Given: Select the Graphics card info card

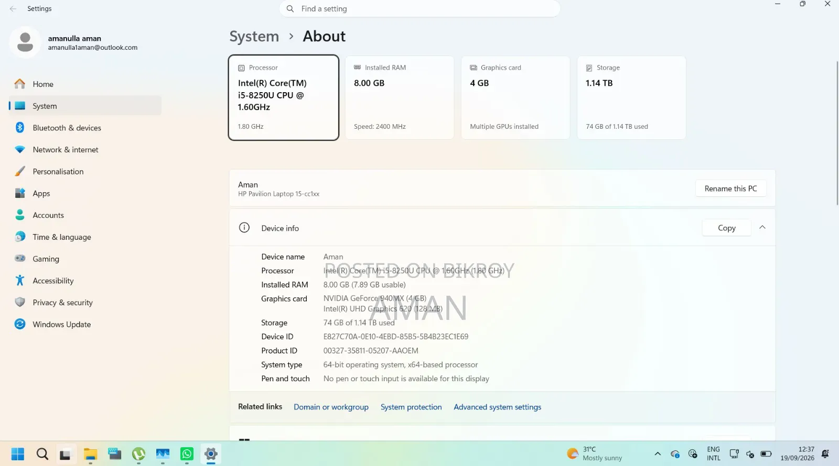Looking at the screenshot, I should tap(515, 97).
